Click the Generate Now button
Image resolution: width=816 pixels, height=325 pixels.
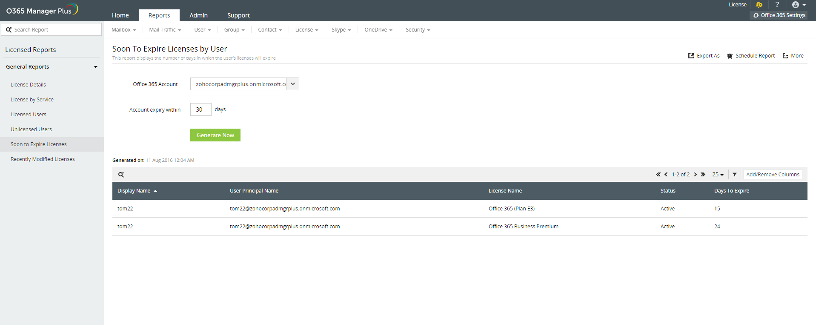215,135
